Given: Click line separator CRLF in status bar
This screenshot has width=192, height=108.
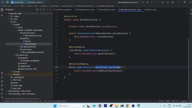Looking at the screenshot, I should 168,101.
